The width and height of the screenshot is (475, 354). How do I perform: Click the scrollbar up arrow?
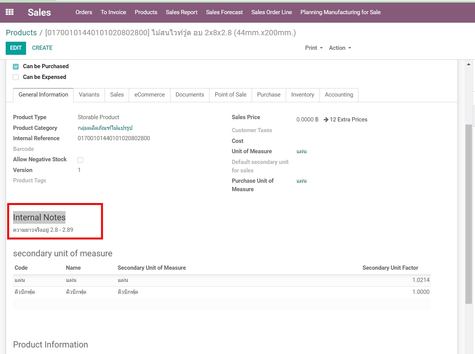tap(468, 64)
